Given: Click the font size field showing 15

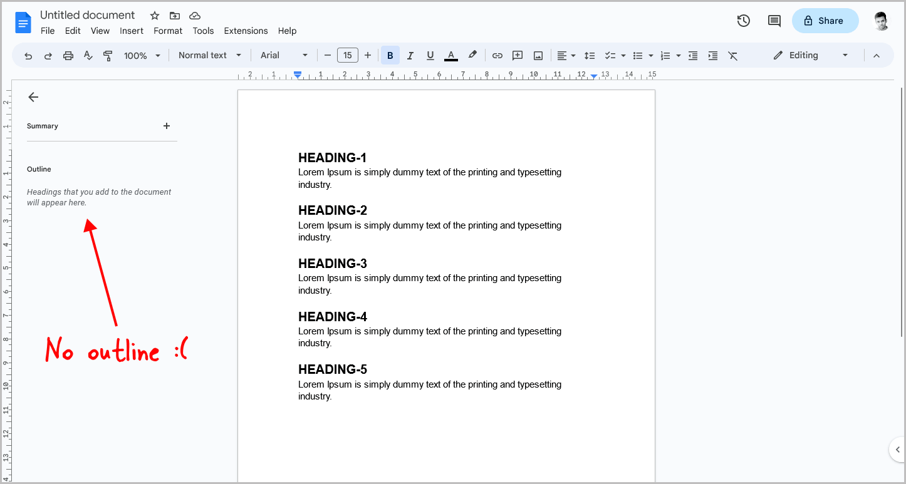Looking at the screenshot, I should point(348,55).
